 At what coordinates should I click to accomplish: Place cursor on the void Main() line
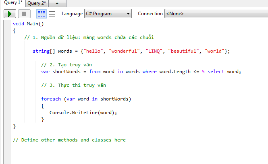[x=27, y=24]
